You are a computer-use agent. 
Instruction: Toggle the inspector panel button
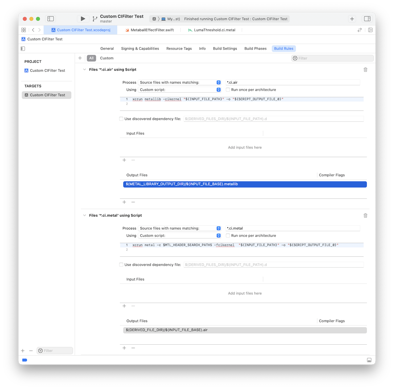pyautogui.click(x=367, y=19)
